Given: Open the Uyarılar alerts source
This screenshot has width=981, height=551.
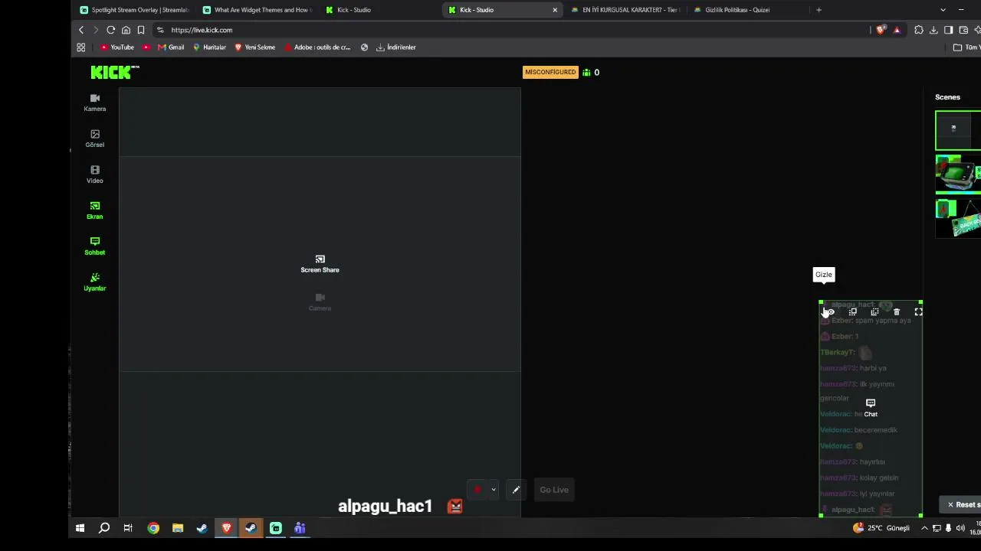Looking at the screenshot, I should click(x=95, y=282).
